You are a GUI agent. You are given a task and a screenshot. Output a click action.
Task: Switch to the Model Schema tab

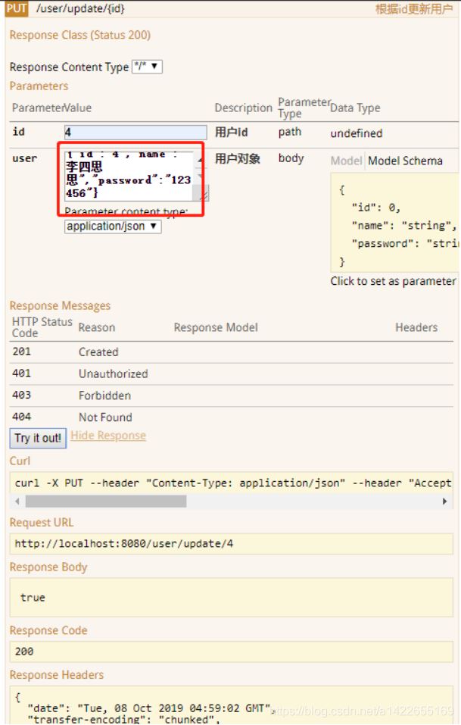(x=405, y=161)
